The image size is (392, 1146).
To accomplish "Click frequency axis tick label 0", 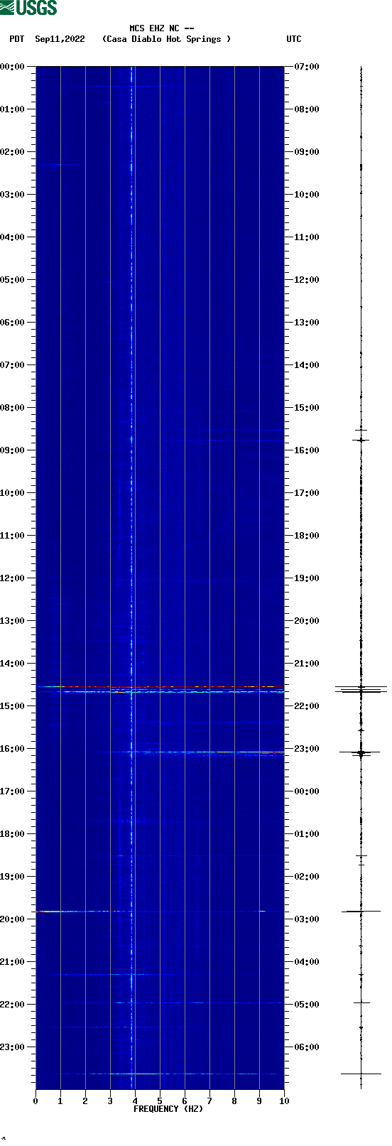I will coord(36,1101).
